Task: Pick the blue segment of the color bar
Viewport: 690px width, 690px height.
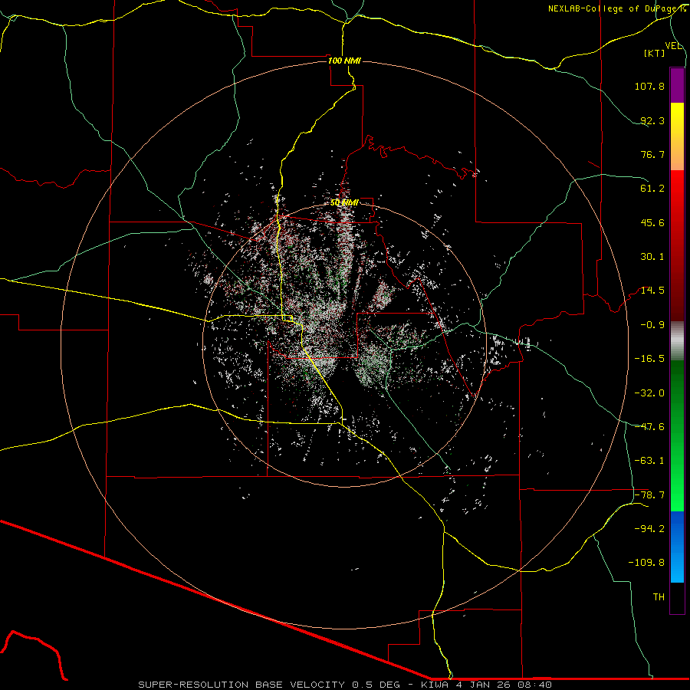Action: tap(677, 547)
